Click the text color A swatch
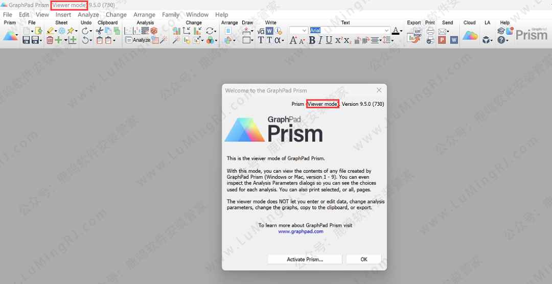The image size is (552, 284). pyautogui.click(x=396, y=31)
